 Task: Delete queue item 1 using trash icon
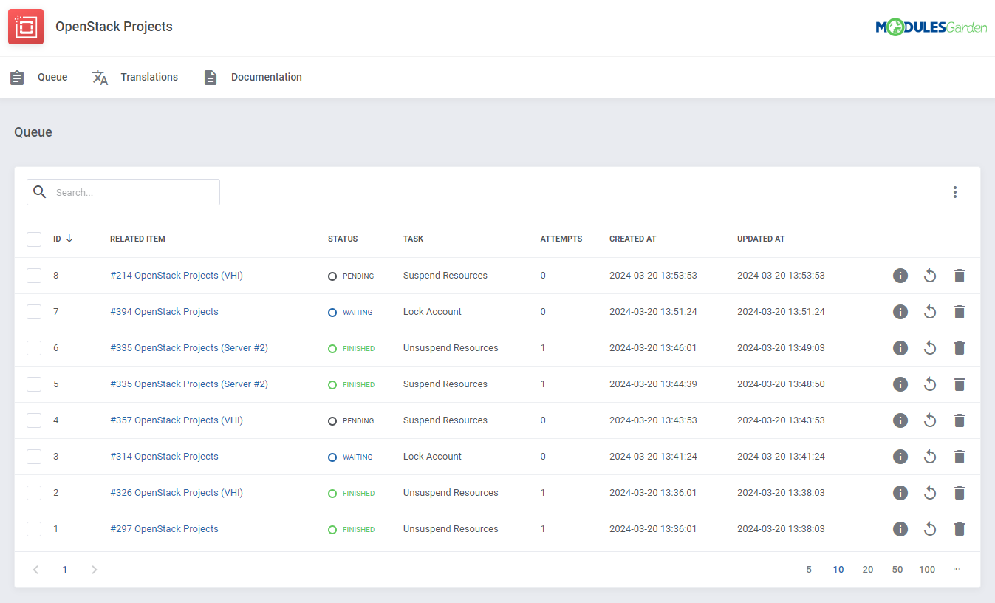click(959, 528)
